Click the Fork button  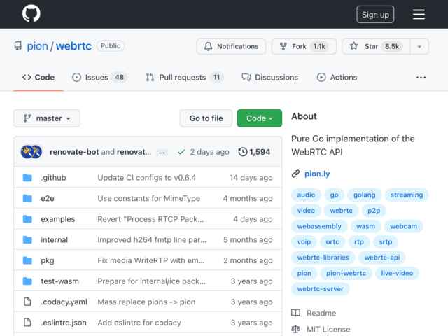tap(304, 47)
